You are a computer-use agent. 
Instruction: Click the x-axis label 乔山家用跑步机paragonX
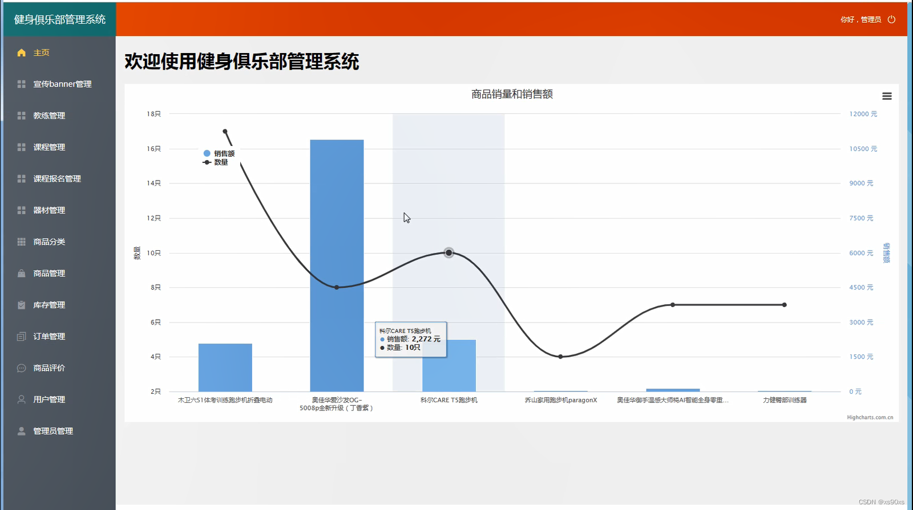[561, 400]
